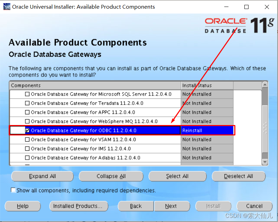Viewport: 278px width, 222px height.
Task: Select the Reinstall status cell for ODBC
Action: tap(207, 131)
